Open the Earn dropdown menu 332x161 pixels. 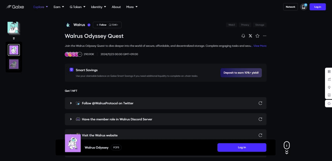click(x=59, y=7)
